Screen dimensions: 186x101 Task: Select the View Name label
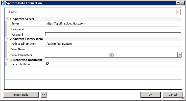pos(18,49)
